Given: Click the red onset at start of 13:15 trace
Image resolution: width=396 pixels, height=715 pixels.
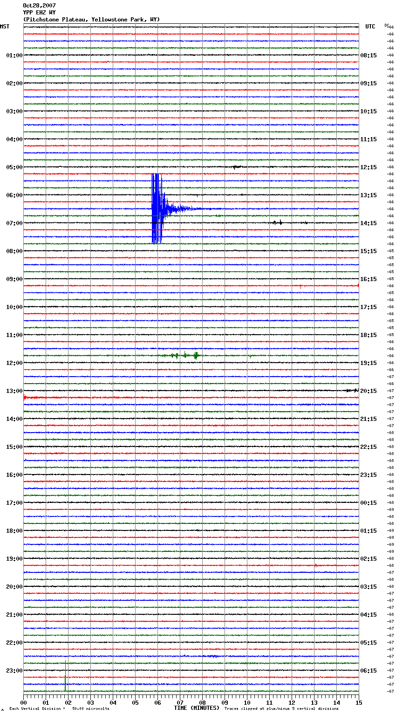Looking at the screenshot, I should pyautogui.click(x=26, y=398).
